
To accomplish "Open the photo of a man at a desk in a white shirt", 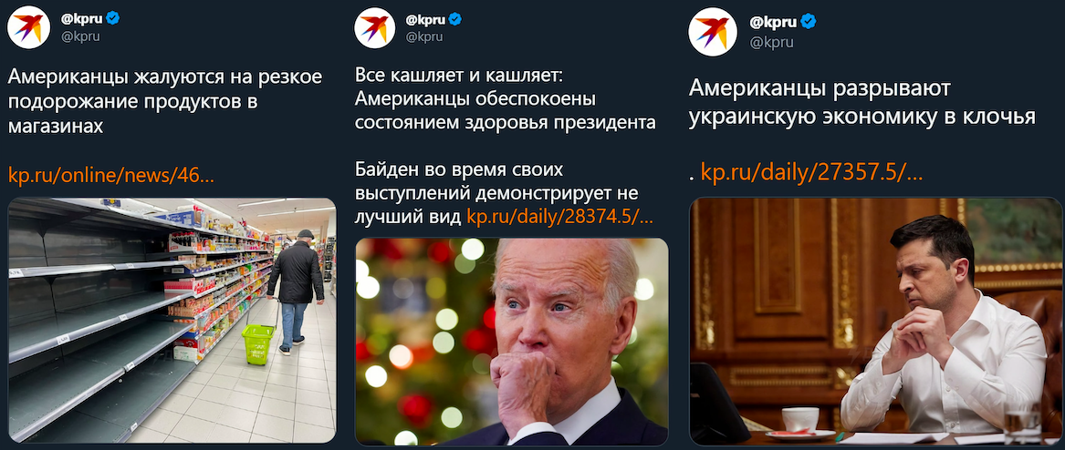I will (875, 322).
